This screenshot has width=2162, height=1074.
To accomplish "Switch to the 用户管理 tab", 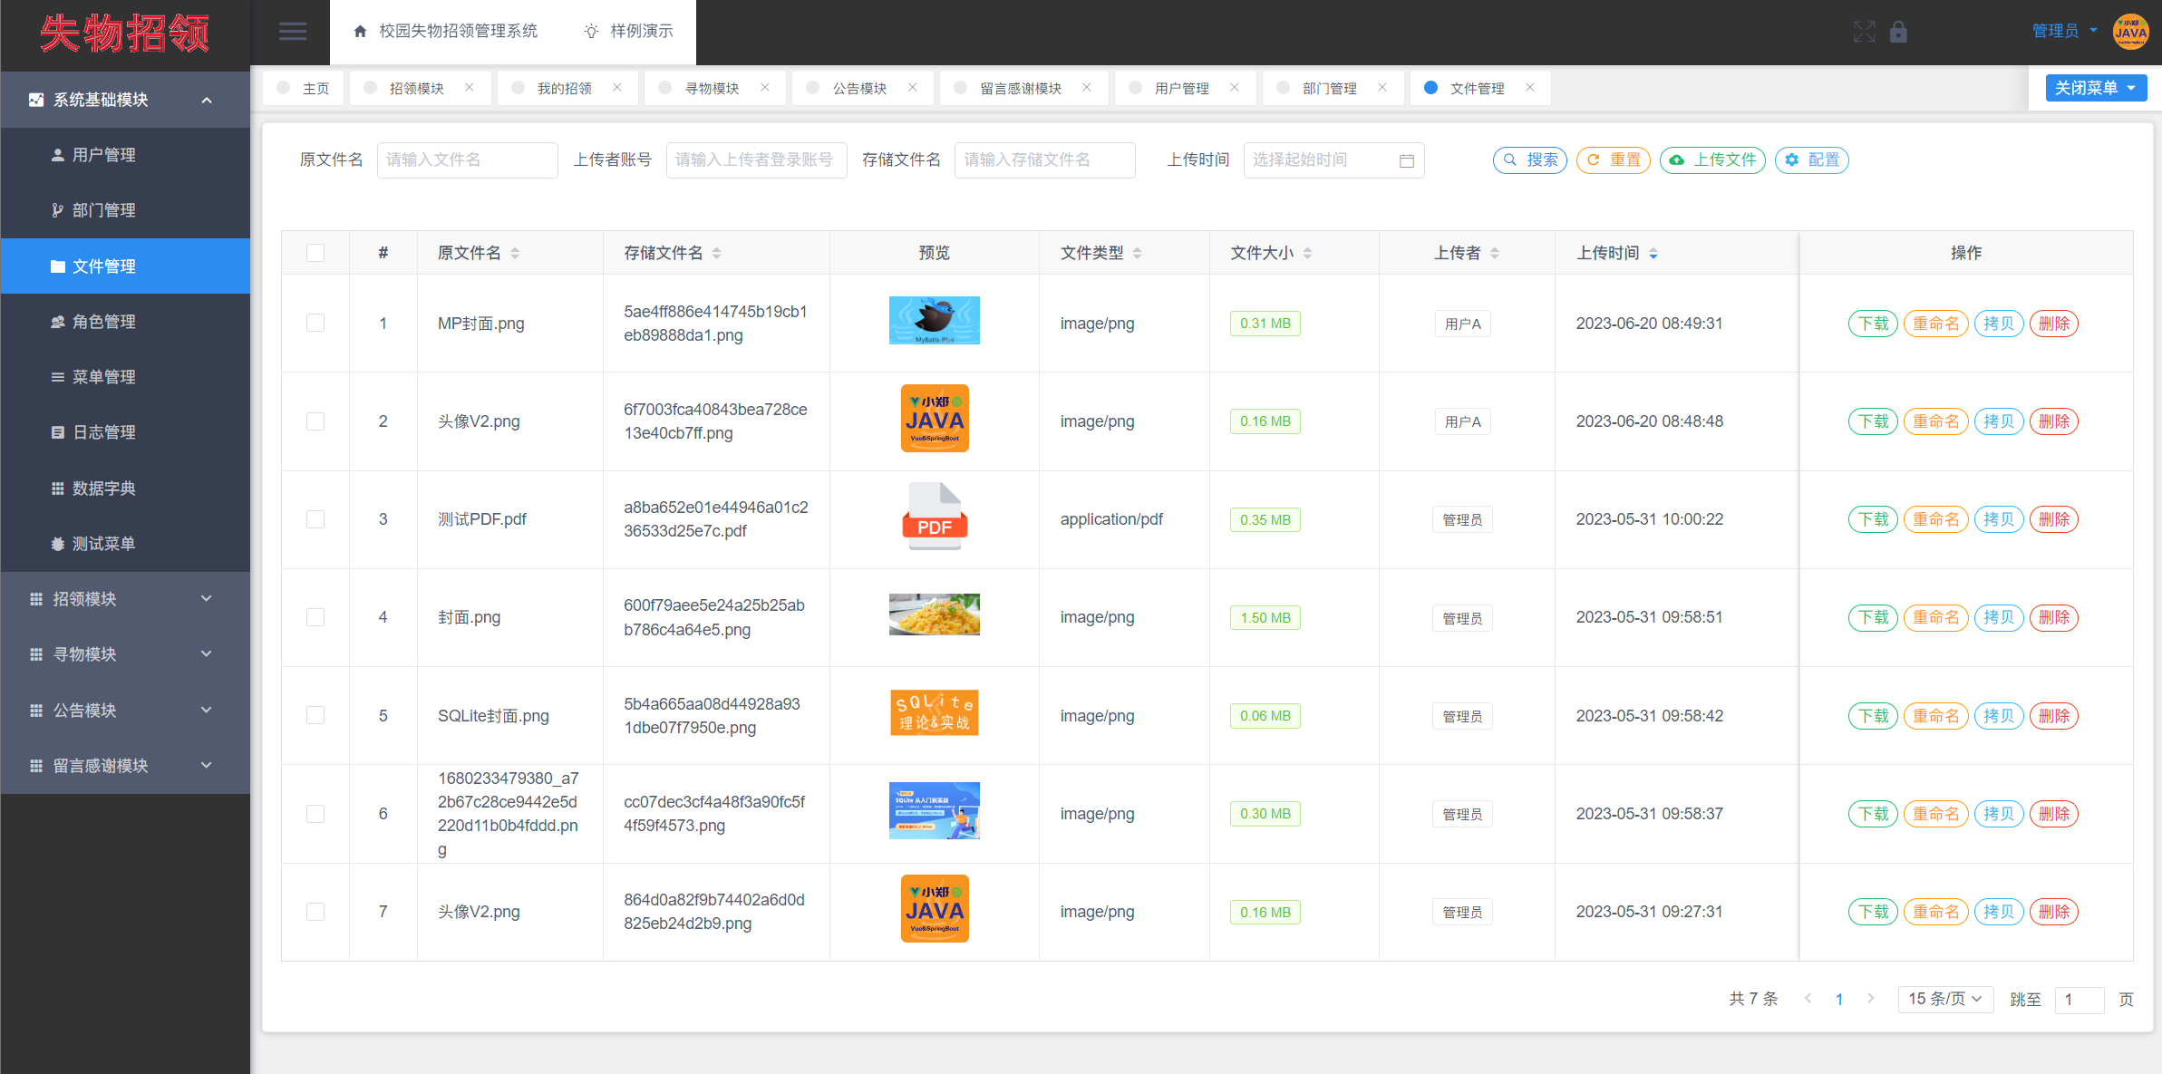I will point(1180,88).
